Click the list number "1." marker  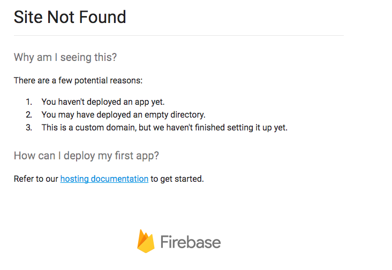[29, 102]
